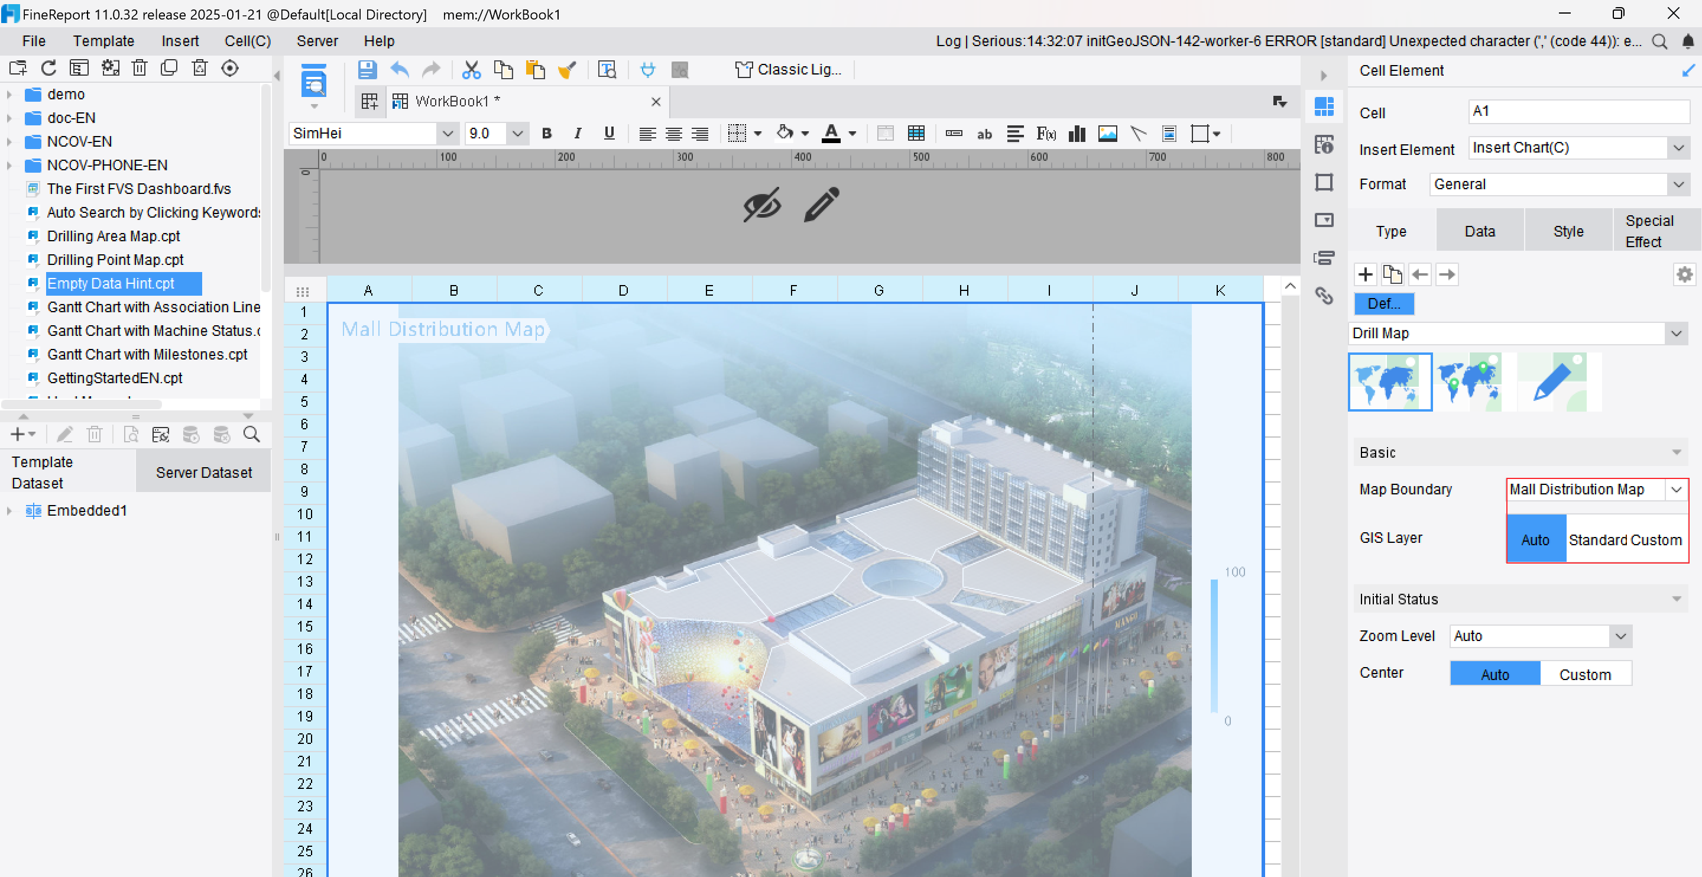Click the Def... chart button
This screenshot has height=877, width=1702.
(1383, 303)
